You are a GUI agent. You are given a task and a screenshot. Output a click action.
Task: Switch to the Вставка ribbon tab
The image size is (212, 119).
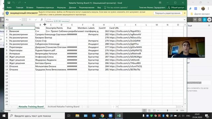pyautogui.click(x=30, y=7)
